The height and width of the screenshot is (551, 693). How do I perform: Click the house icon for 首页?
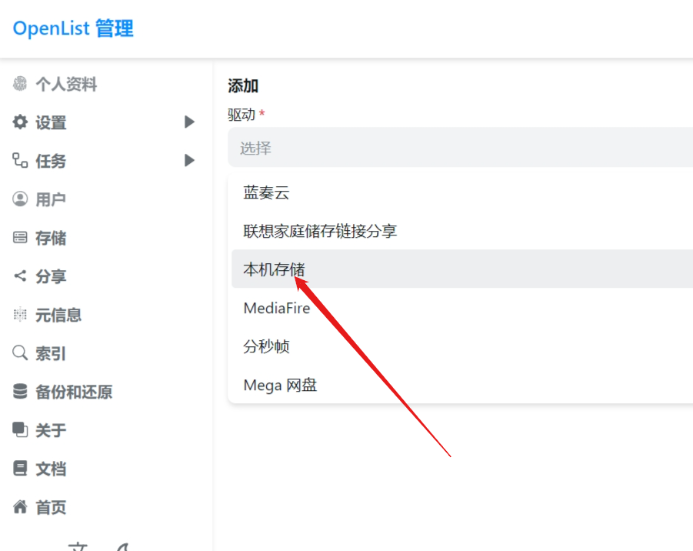[x=20, y=507]
